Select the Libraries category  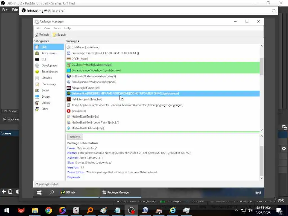coord(49,78)
